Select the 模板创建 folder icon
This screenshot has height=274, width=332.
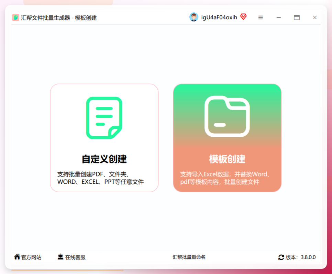[227, 116]
